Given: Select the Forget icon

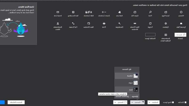Looking at the screenshot, I should click(150, 23).
